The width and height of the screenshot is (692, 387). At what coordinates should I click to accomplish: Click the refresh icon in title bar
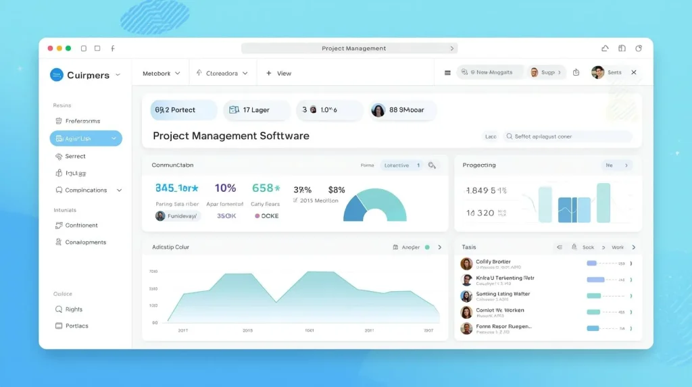tap(639, 48)
